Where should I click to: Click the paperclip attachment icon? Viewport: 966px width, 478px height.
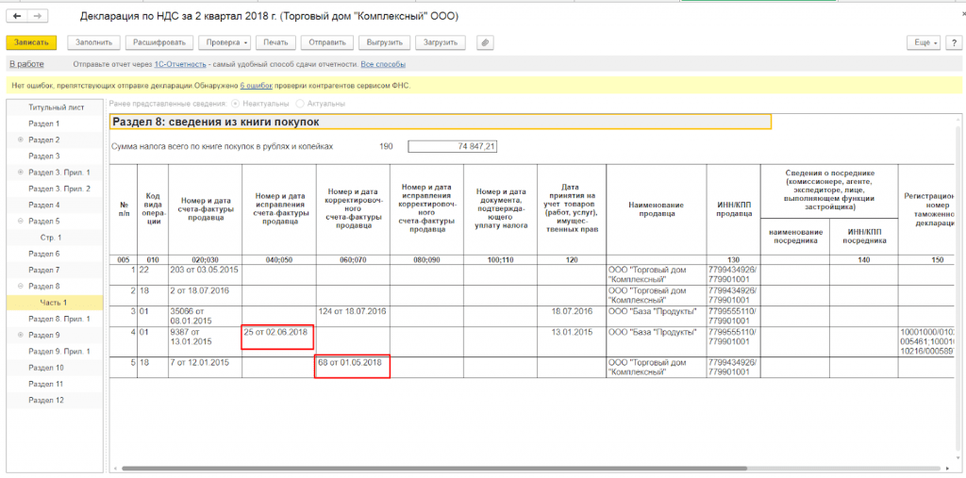tap(486, 42)
